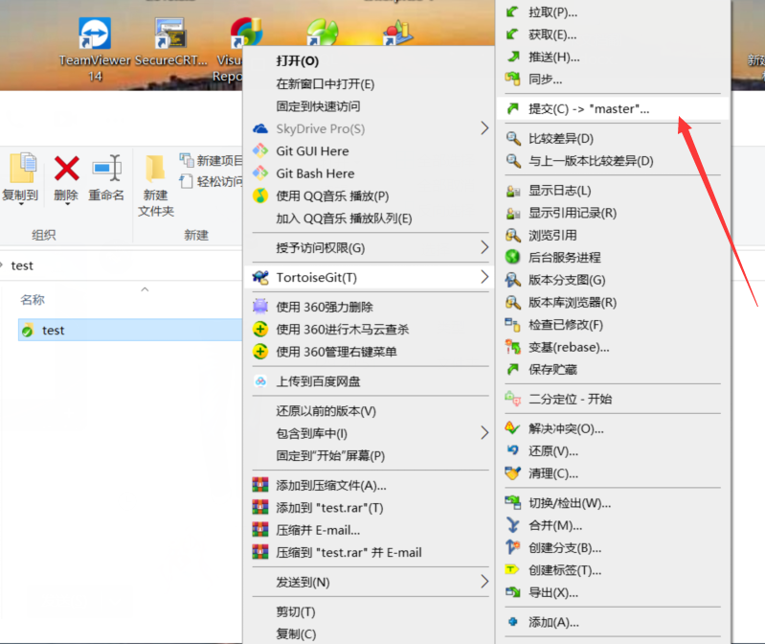Choose 压缩到 "test.rar" 并 E-mail
765x644 pixels.
(x=349, y=553)
